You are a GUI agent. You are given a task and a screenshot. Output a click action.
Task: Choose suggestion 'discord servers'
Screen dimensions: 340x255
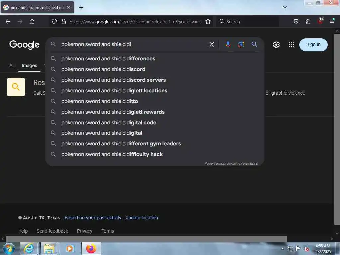[155, 80]
